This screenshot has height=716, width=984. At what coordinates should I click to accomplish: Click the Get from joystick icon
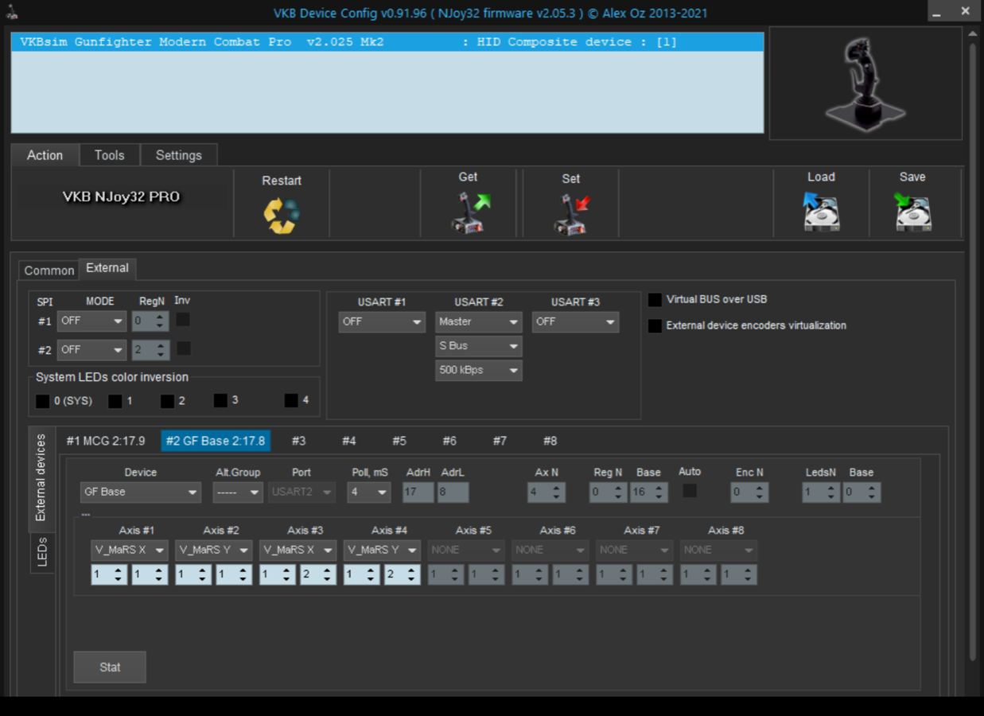click(469, 213)
